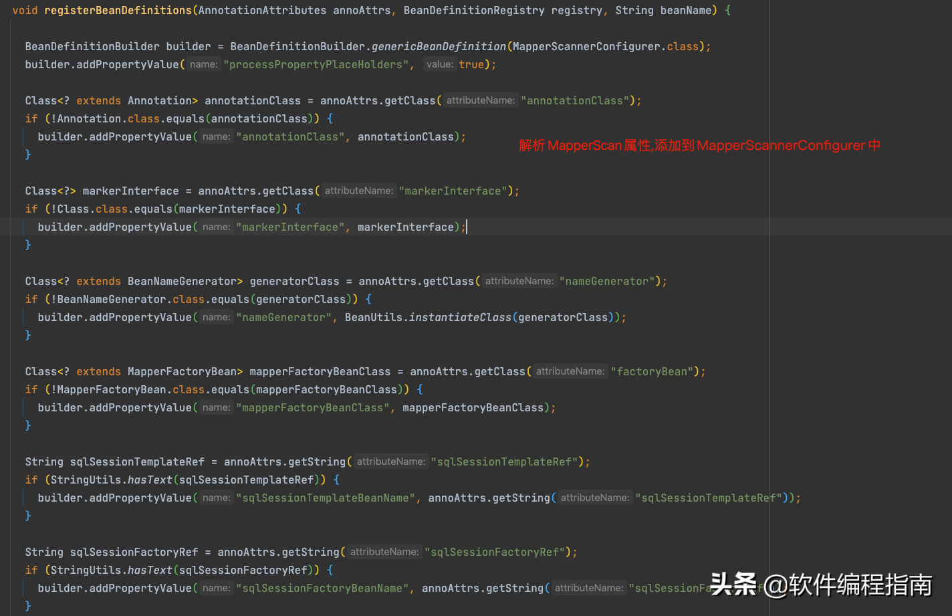Click "annotationClass" string inside addPropertyValue call

click(x=291, y=136)
